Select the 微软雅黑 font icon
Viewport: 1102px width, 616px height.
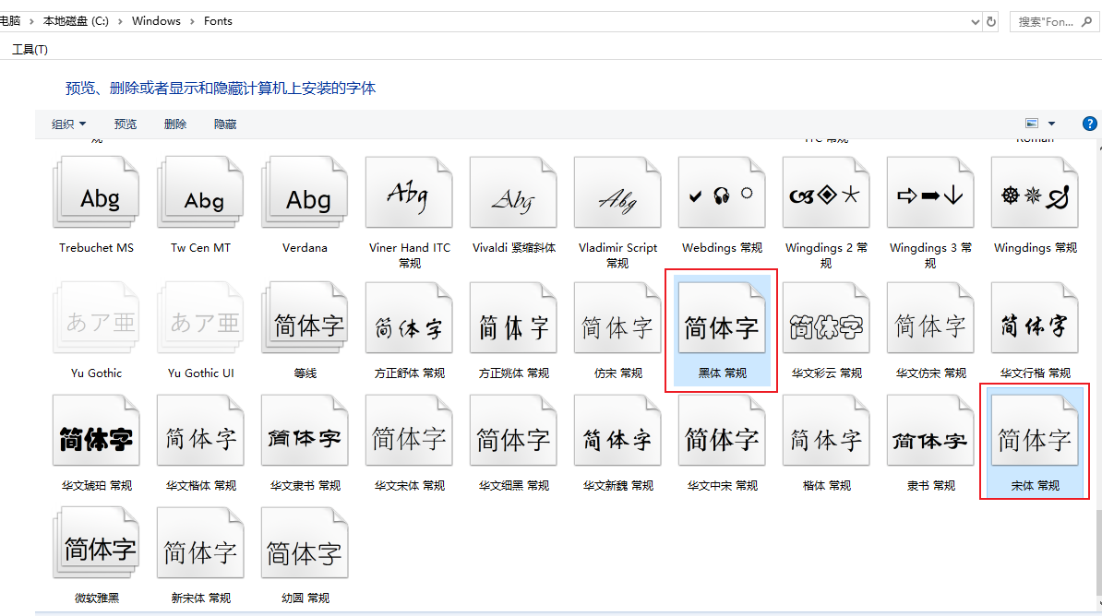(96, 543)
